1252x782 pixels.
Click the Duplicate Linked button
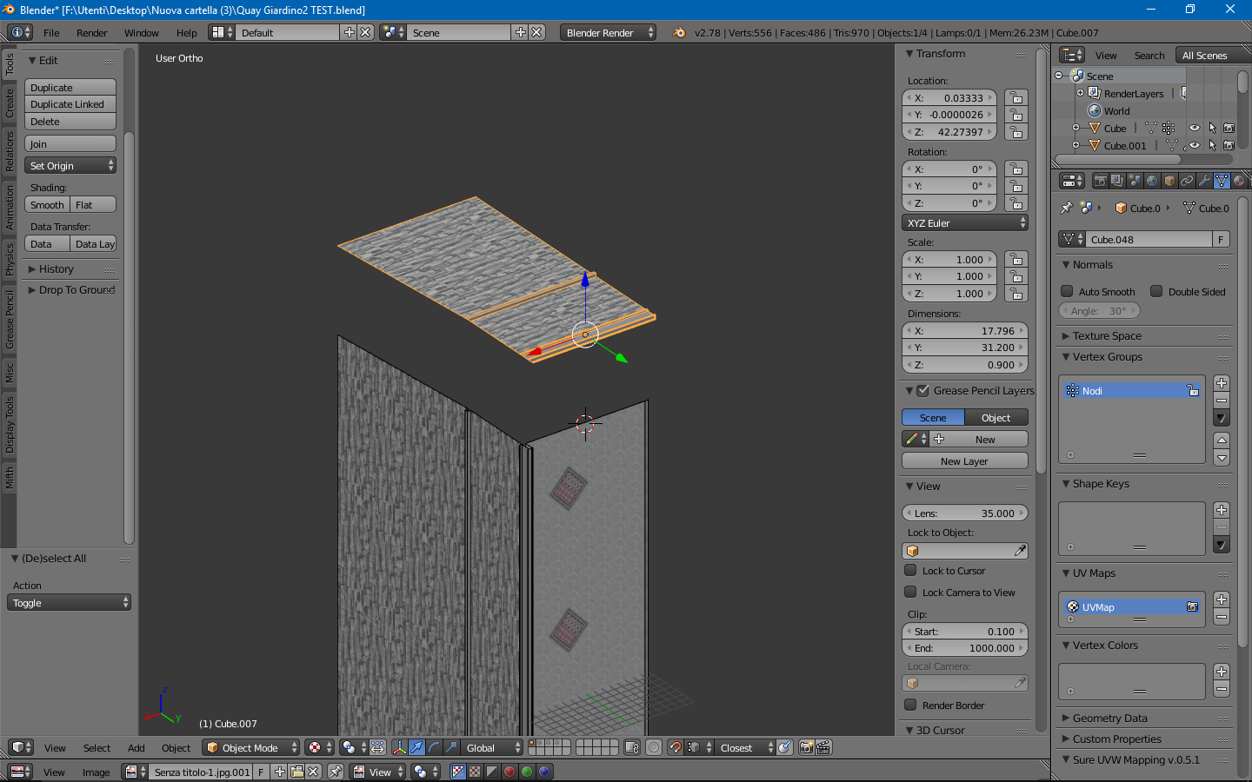point(70,104)
